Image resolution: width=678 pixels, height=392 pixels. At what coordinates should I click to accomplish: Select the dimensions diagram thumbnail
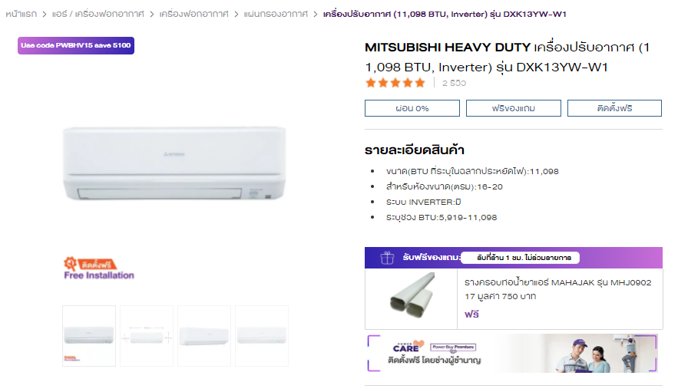click(x=147, y=336)
